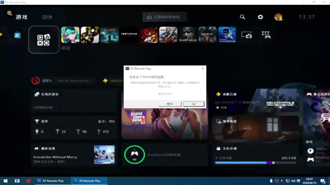Click the platinum trophy icon showing 0
Screen dimensions: 330x185
tap(37, 132)
